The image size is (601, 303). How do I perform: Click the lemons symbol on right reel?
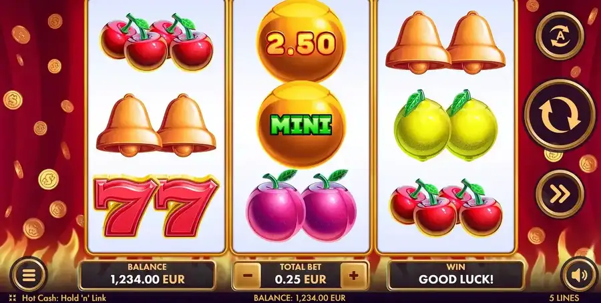coord(446,125)
